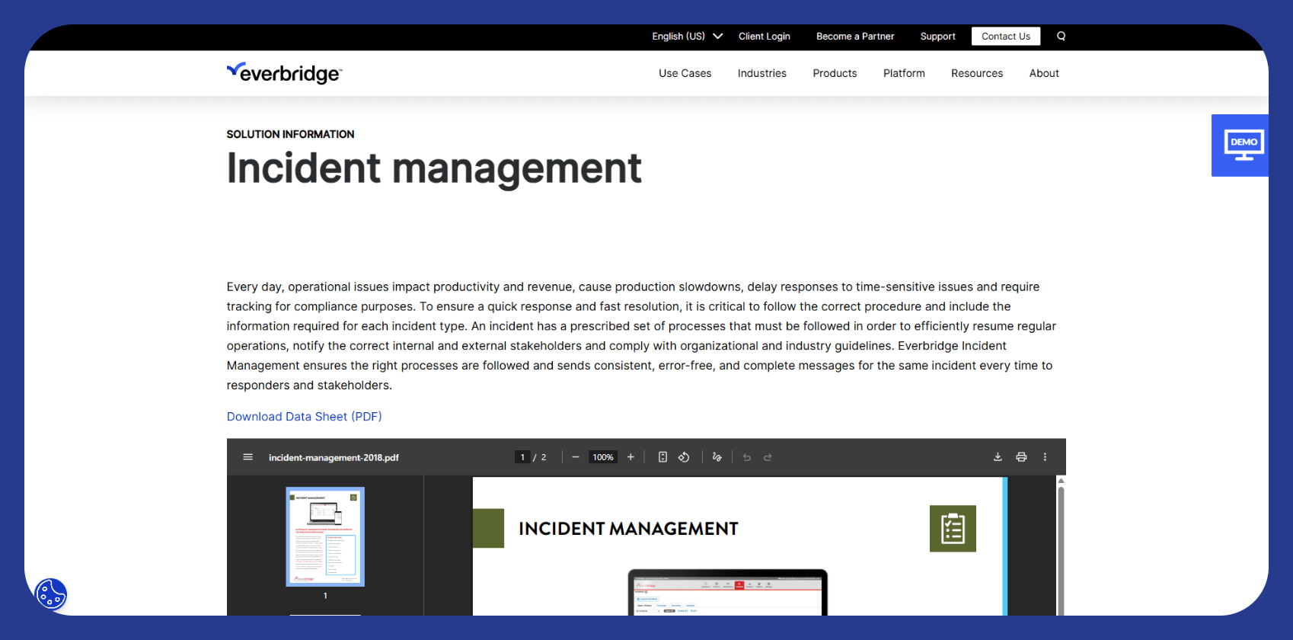
Task: Open the website search icon
Action: [x=1061, y=36]
